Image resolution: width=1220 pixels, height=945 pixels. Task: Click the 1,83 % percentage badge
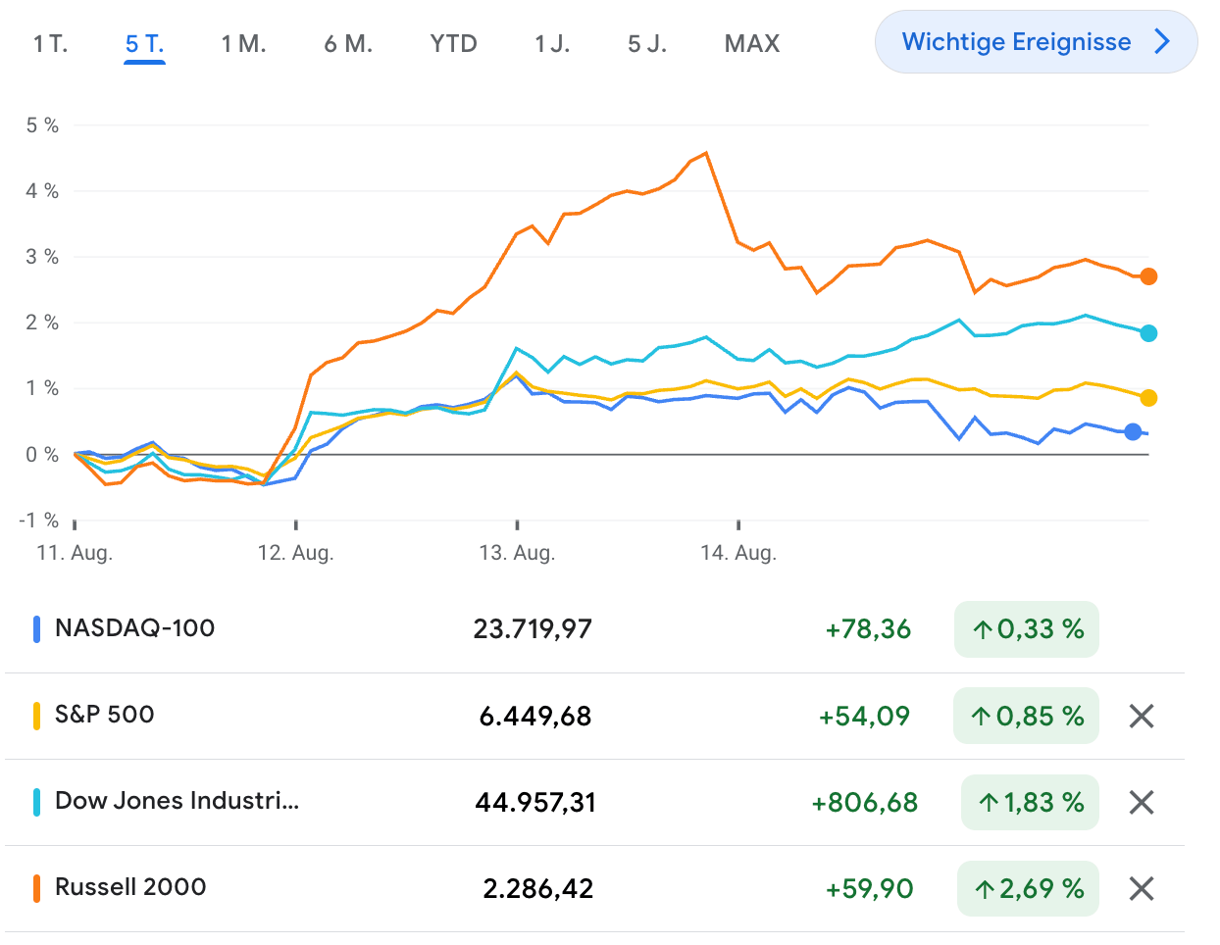(x=1031, y=803)
